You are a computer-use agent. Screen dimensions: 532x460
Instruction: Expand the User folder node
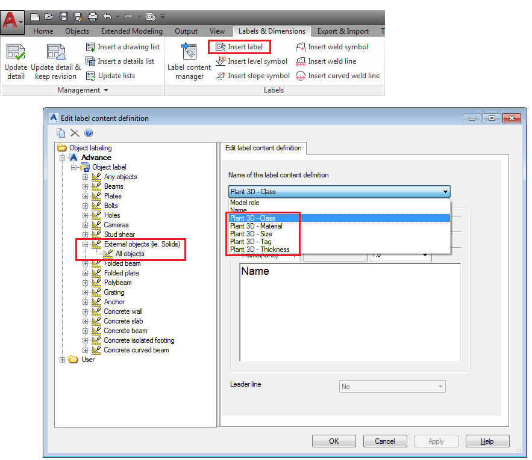(62, 360)
